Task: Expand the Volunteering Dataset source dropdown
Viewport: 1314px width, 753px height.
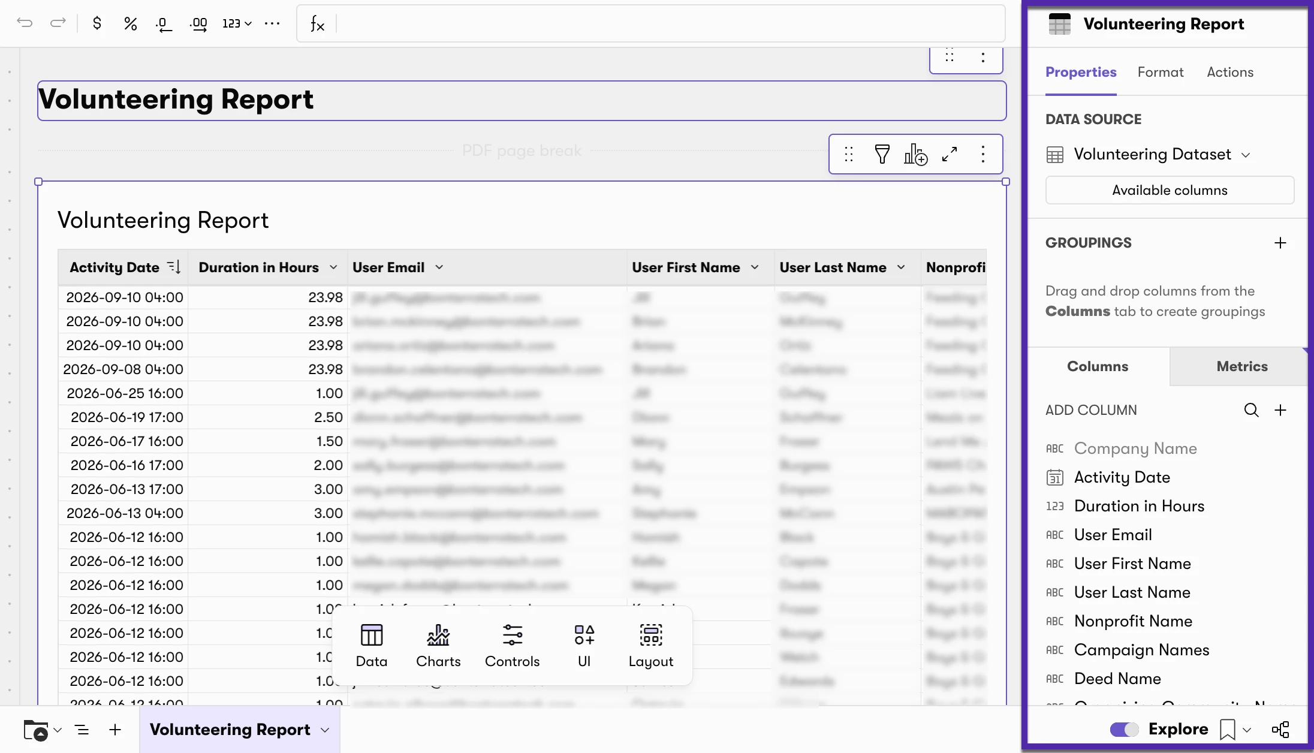Action: tap(1246, 155)
